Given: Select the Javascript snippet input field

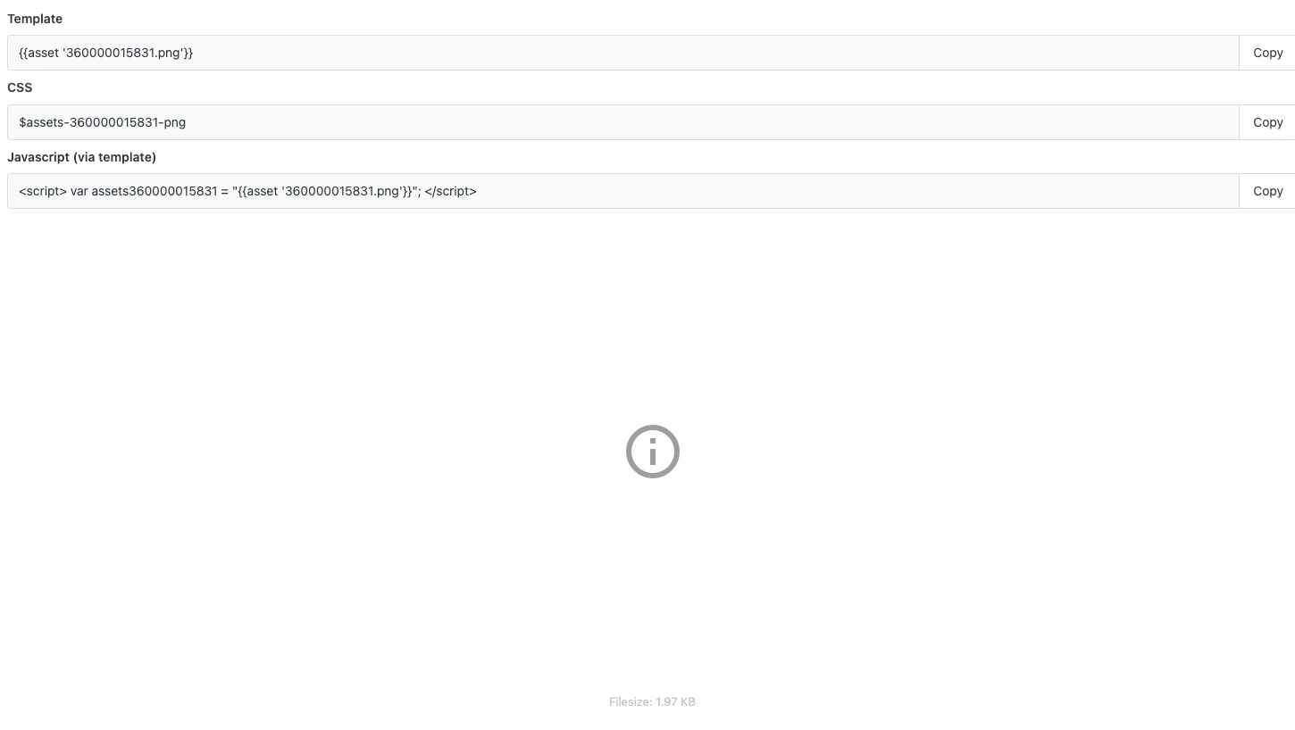Looking at the screenshot, I should click(x=623, y=191).
